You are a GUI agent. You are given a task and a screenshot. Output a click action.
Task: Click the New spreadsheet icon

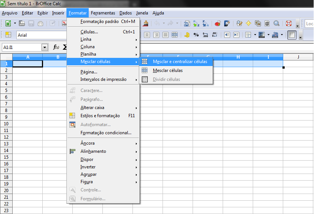(x=8, y=23)
